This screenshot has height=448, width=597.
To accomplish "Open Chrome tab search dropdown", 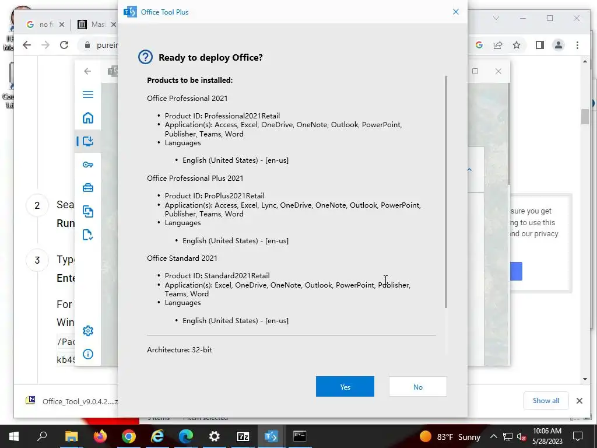I will click(x=496, y=18).
